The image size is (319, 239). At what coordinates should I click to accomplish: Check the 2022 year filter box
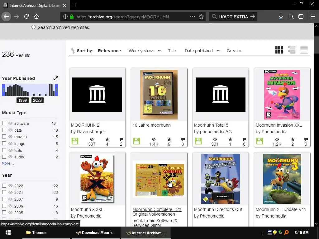4,185
